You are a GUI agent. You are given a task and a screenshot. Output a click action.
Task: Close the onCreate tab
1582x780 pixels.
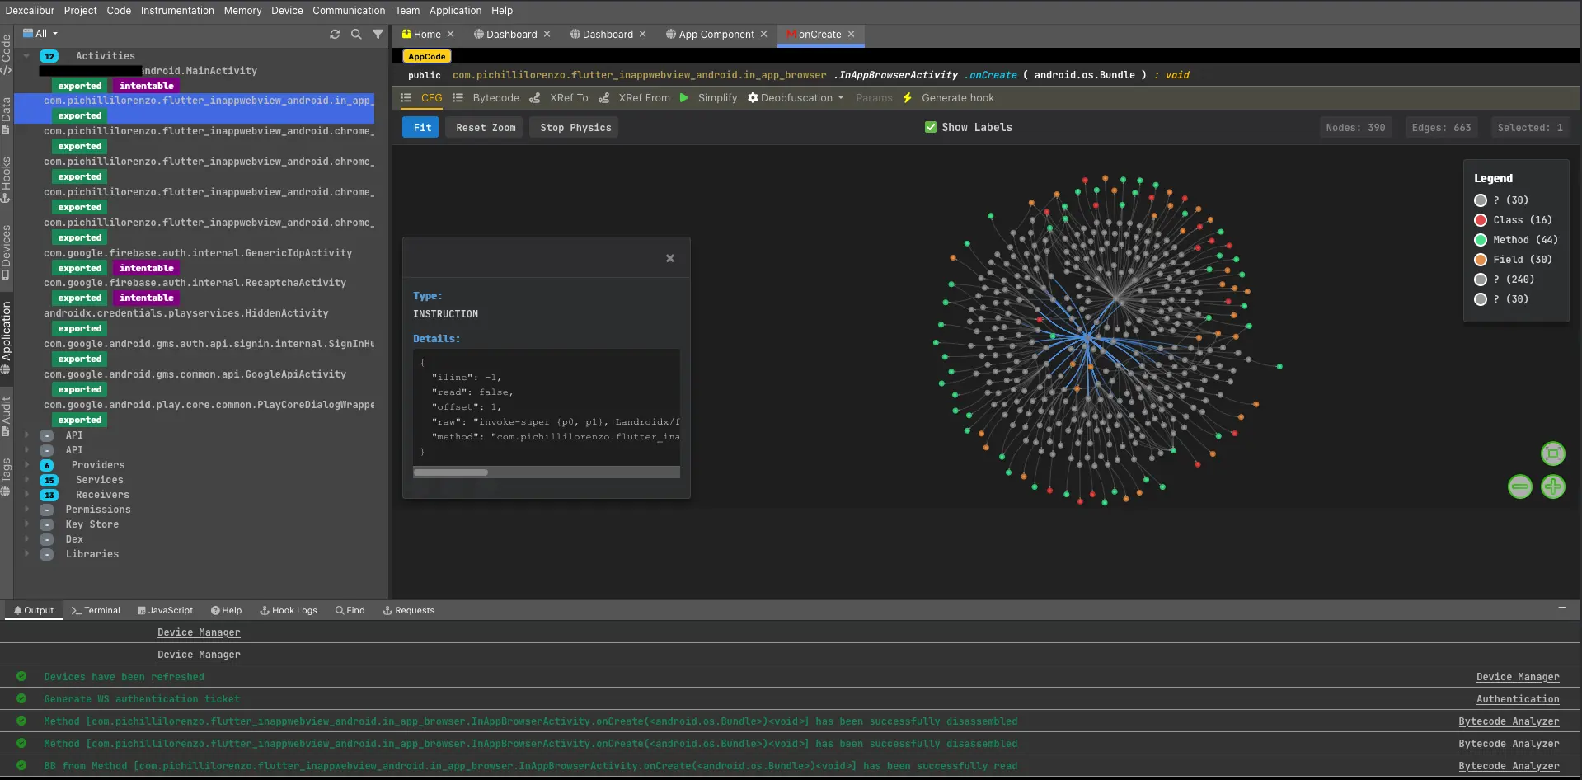tap(852, 34)
